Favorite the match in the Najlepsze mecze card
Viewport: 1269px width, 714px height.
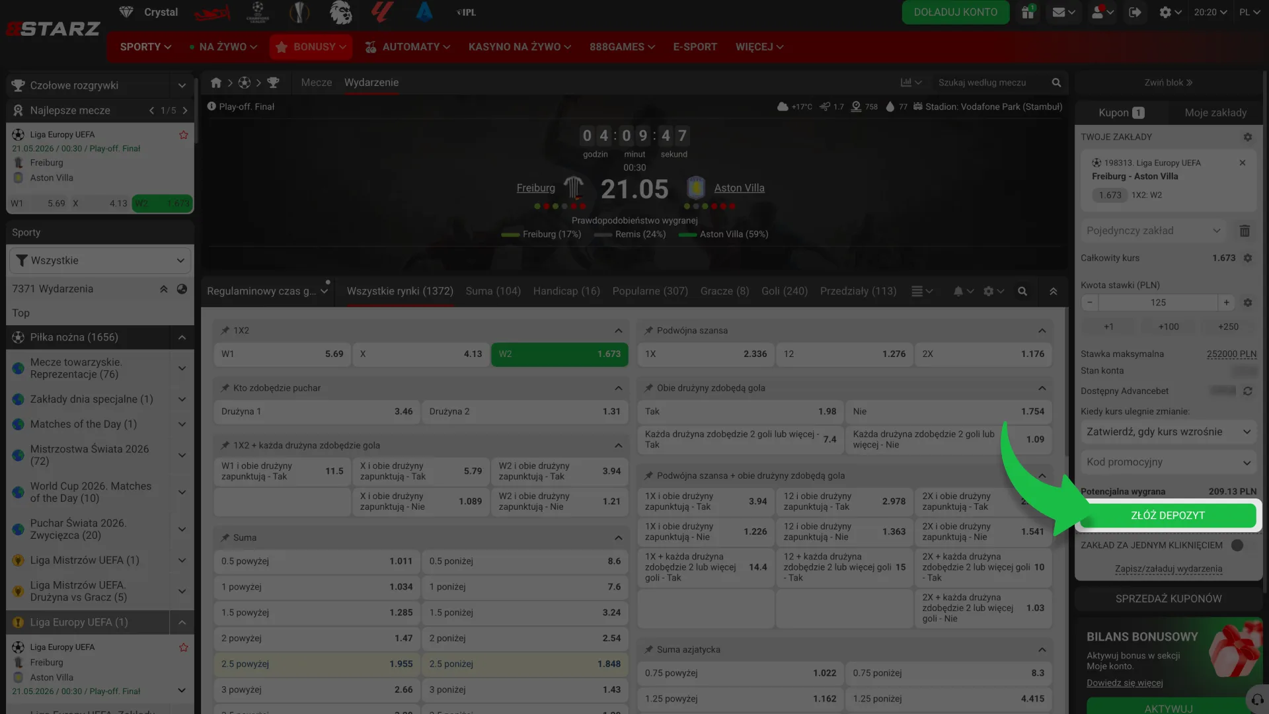[184, 135]
